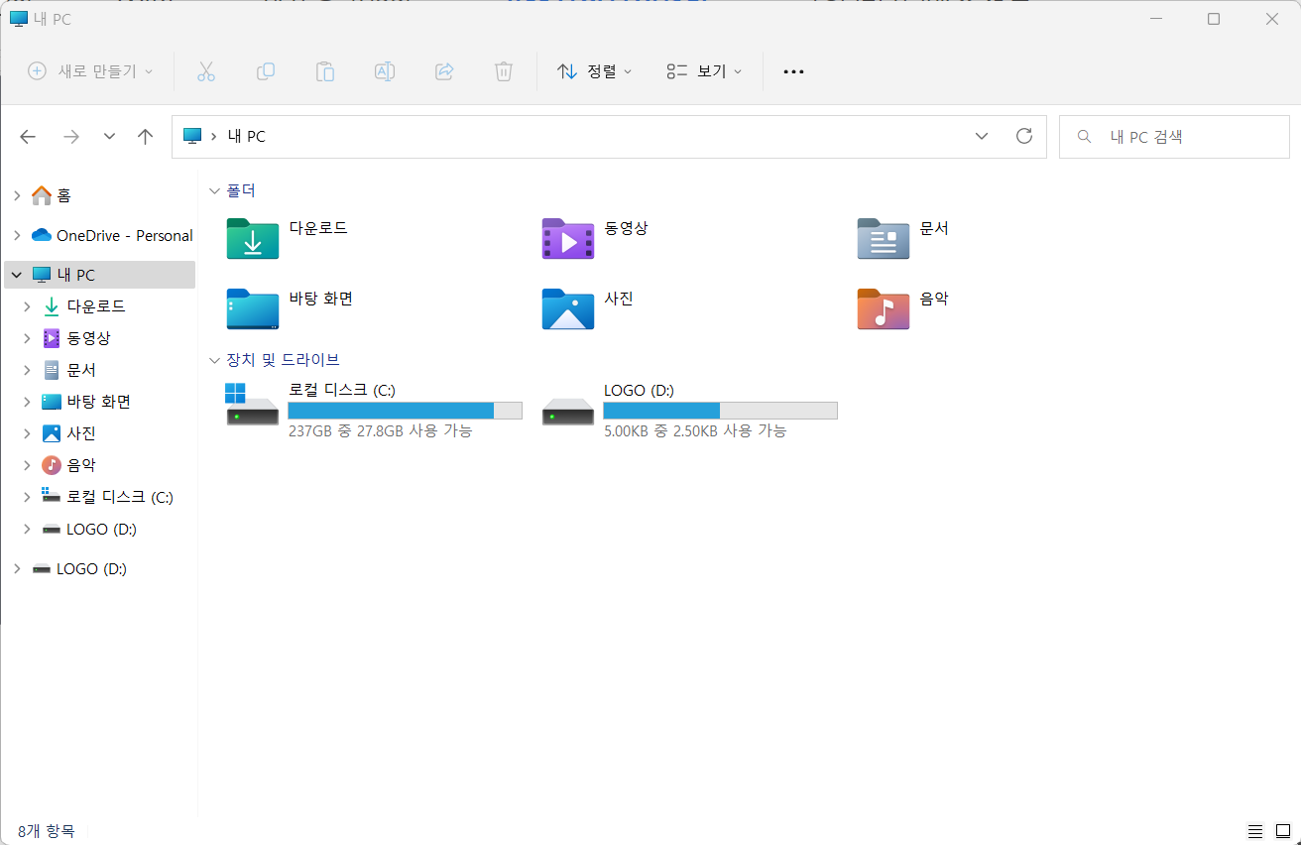
Task: Open the more options ellipsis menu
Action: [x=793, y=71]
